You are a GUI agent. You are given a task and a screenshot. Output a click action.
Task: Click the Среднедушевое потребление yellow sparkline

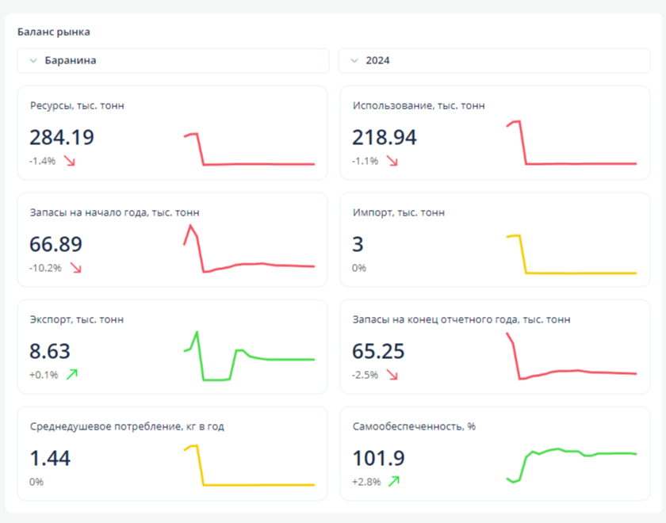pyautogui.click(x=249, y=468)
